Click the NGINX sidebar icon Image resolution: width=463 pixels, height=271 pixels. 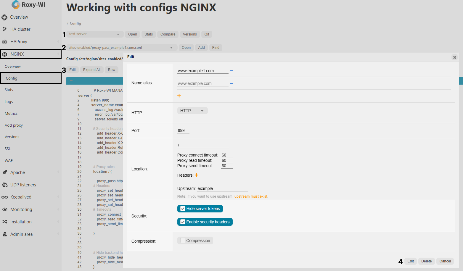[4, 54]
